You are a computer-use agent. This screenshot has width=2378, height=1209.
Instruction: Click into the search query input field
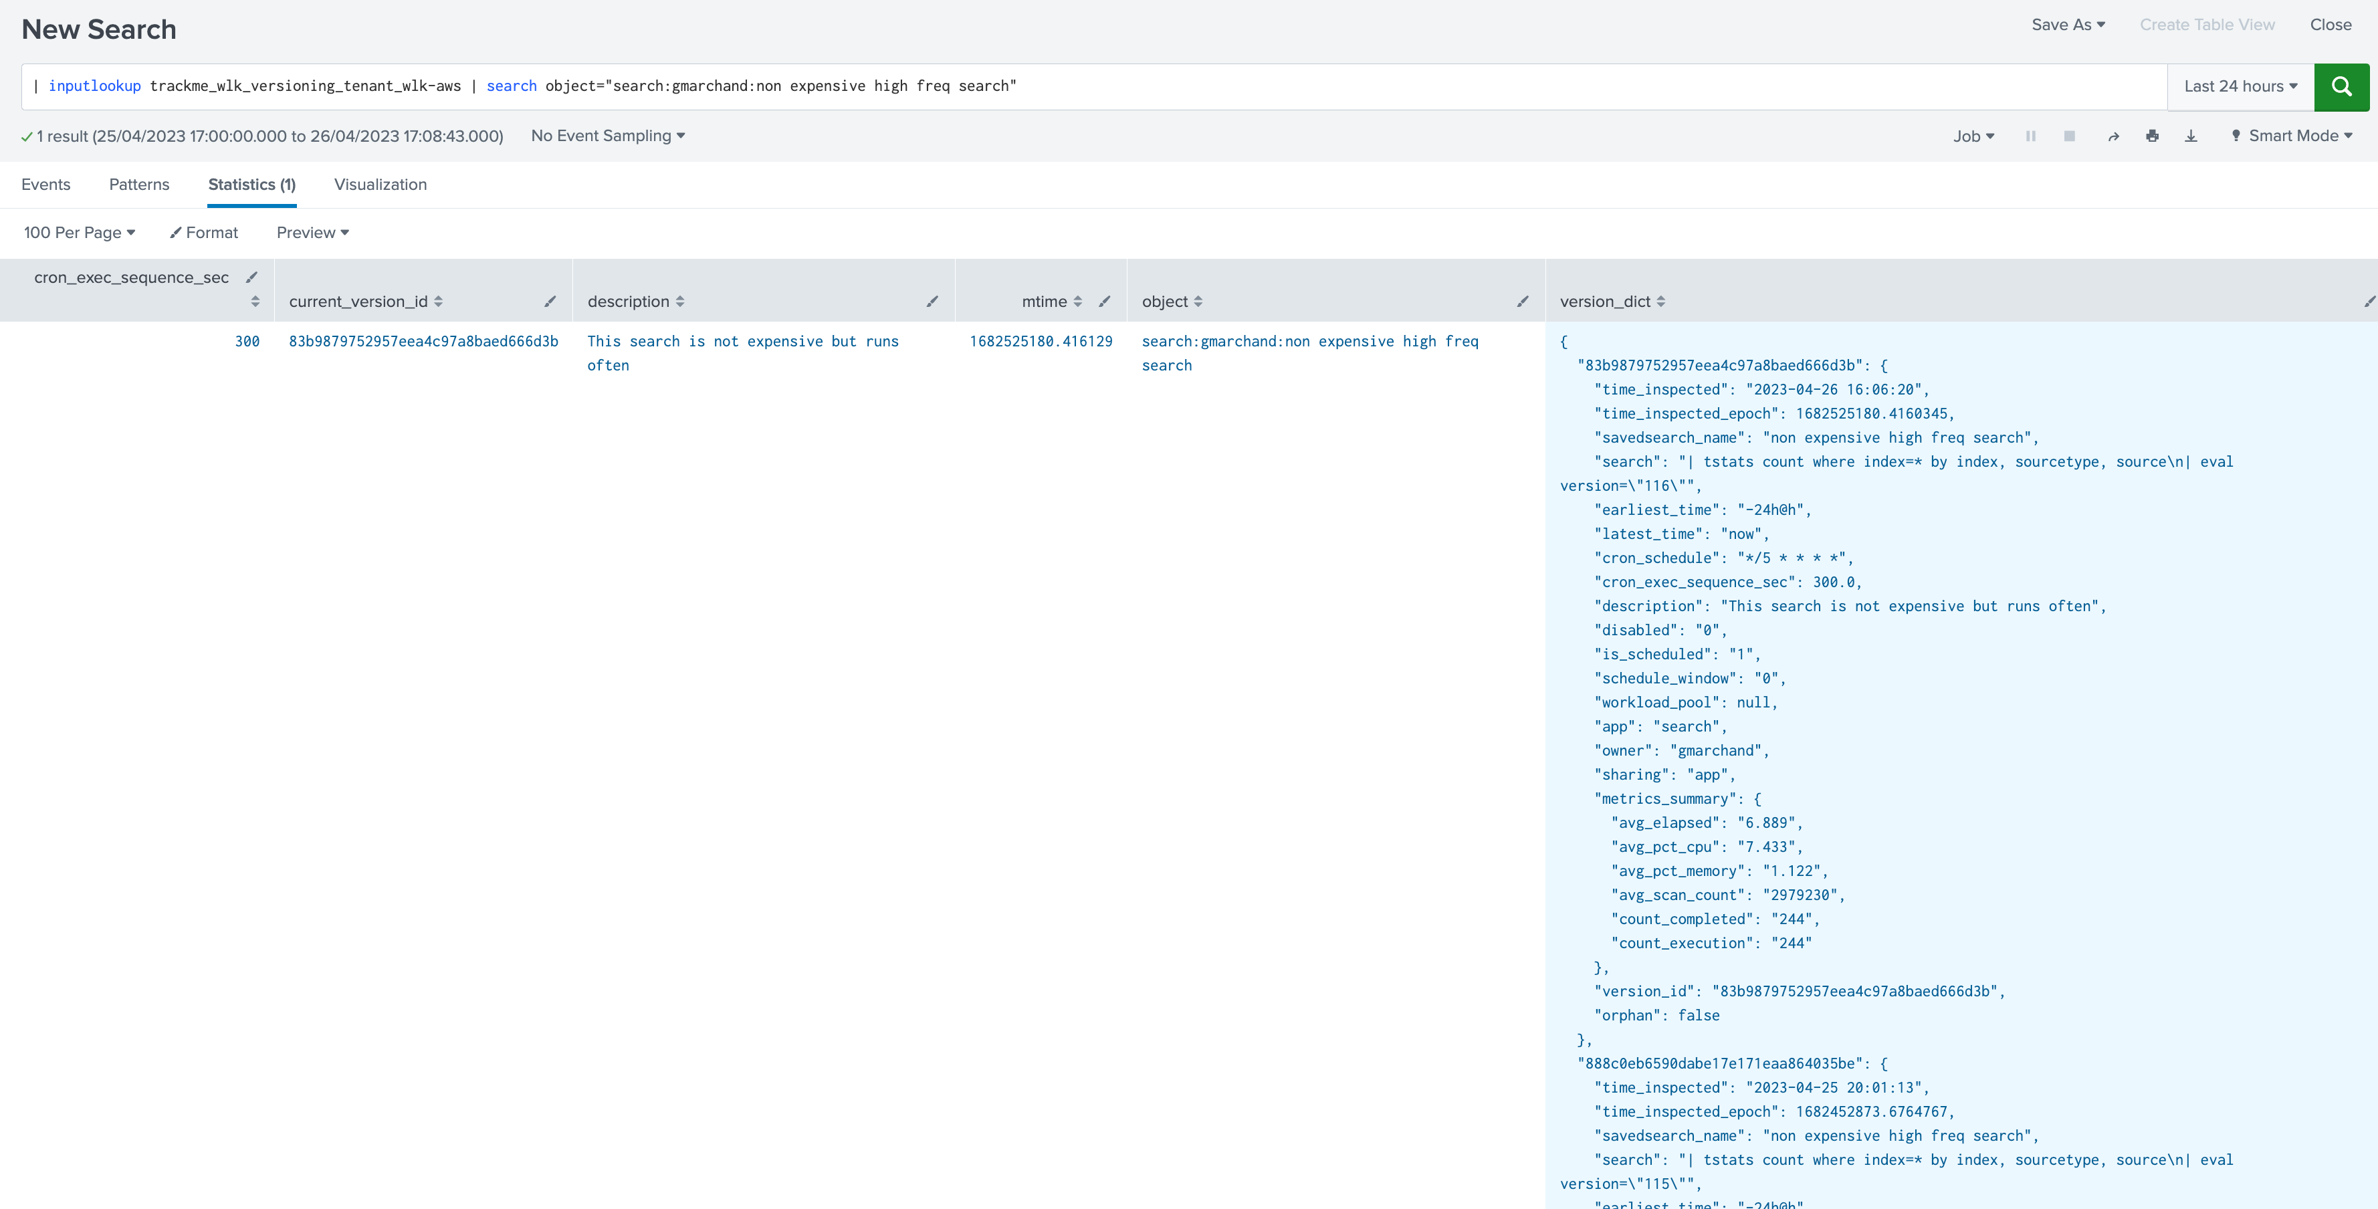[1094, 87]
